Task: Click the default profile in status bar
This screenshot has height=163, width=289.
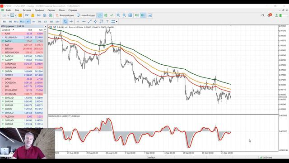Action: click(152, 158)
